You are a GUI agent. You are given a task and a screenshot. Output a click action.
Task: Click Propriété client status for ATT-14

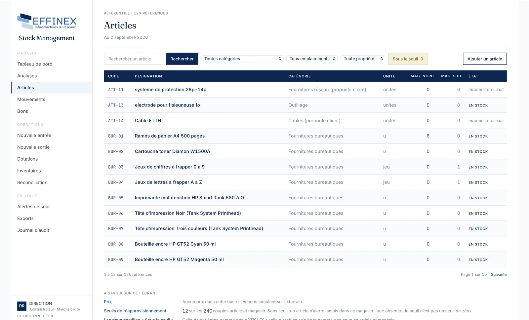(486, 121)
